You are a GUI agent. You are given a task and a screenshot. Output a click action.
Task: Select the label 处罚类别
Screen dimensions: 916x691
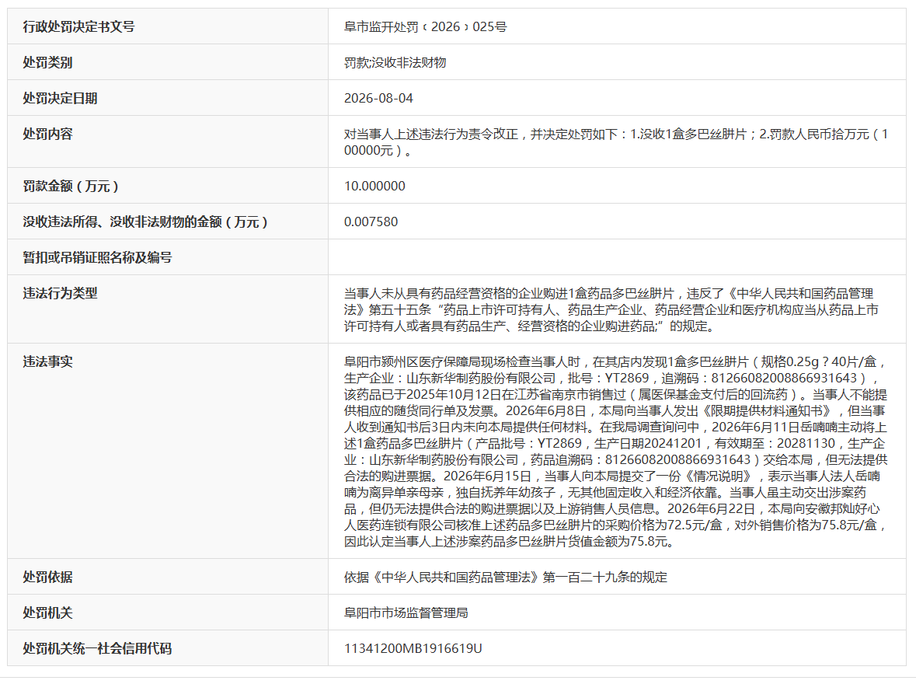click(x=47, y=62)
